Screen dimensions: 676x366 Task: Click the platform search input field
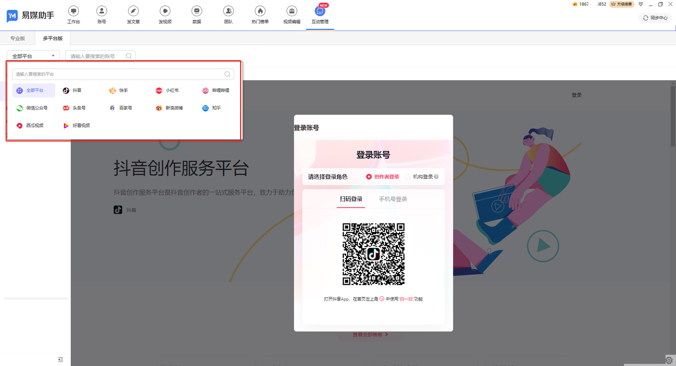(123, 74)
